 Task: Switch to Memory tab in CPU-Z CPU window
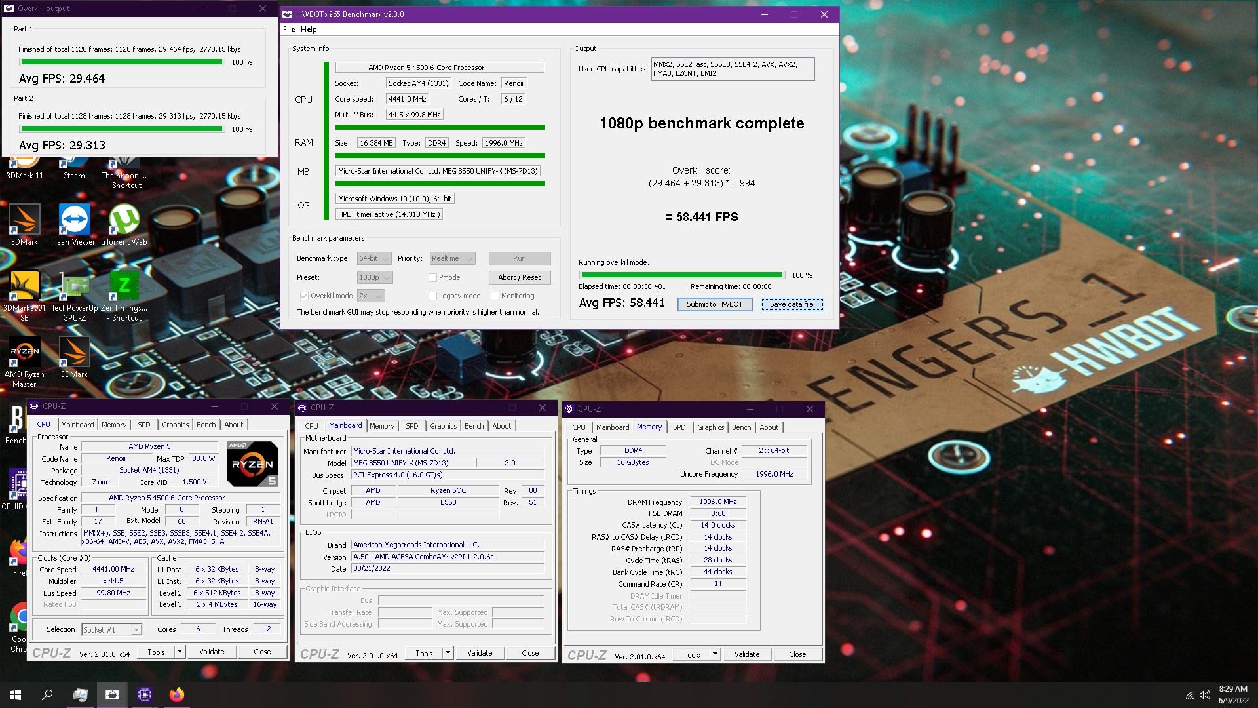(114, 425)
